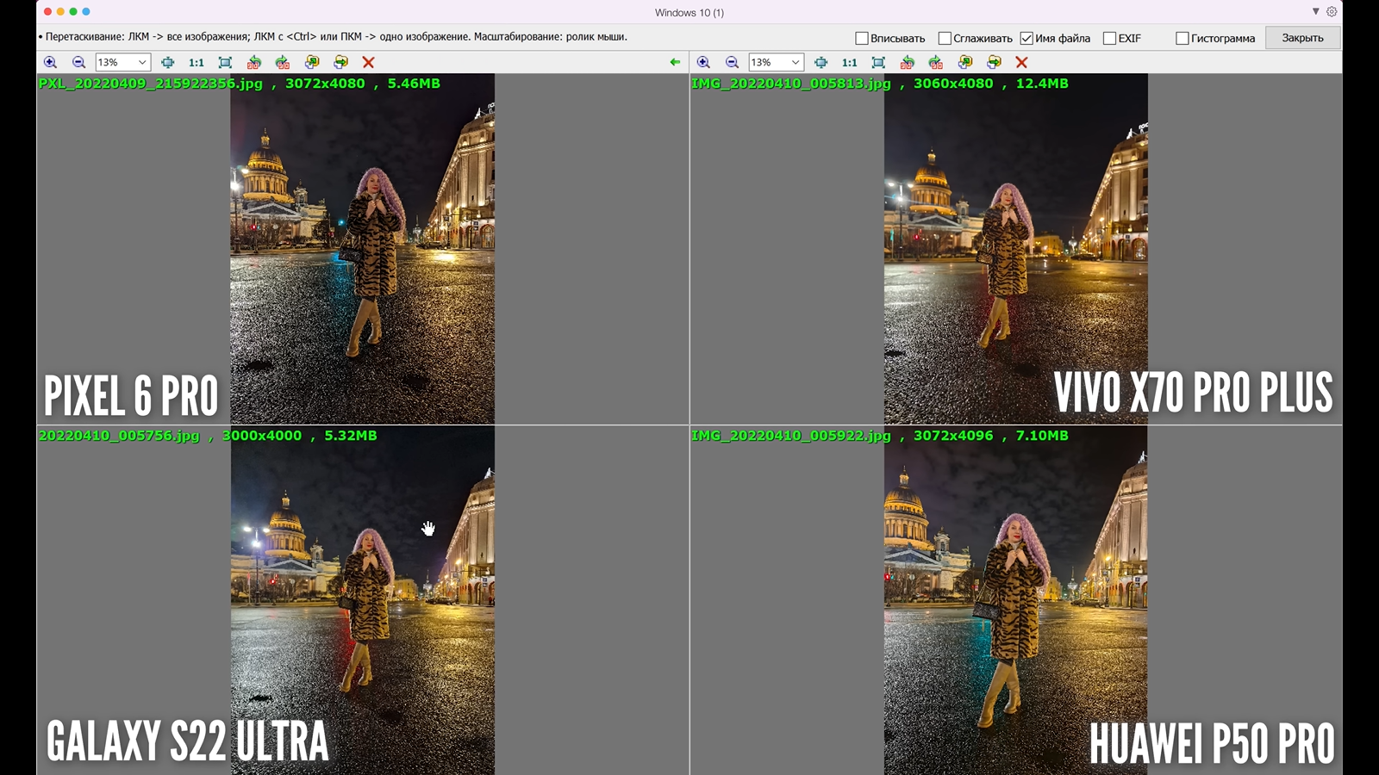Expand the right 13% zoom dropdown
This screenshot has width=1379, height=775.
point(796,62)
